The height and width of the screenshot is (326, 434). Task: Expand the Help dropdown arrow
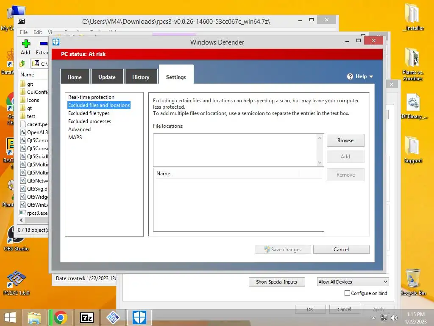[x=371, y=76]
